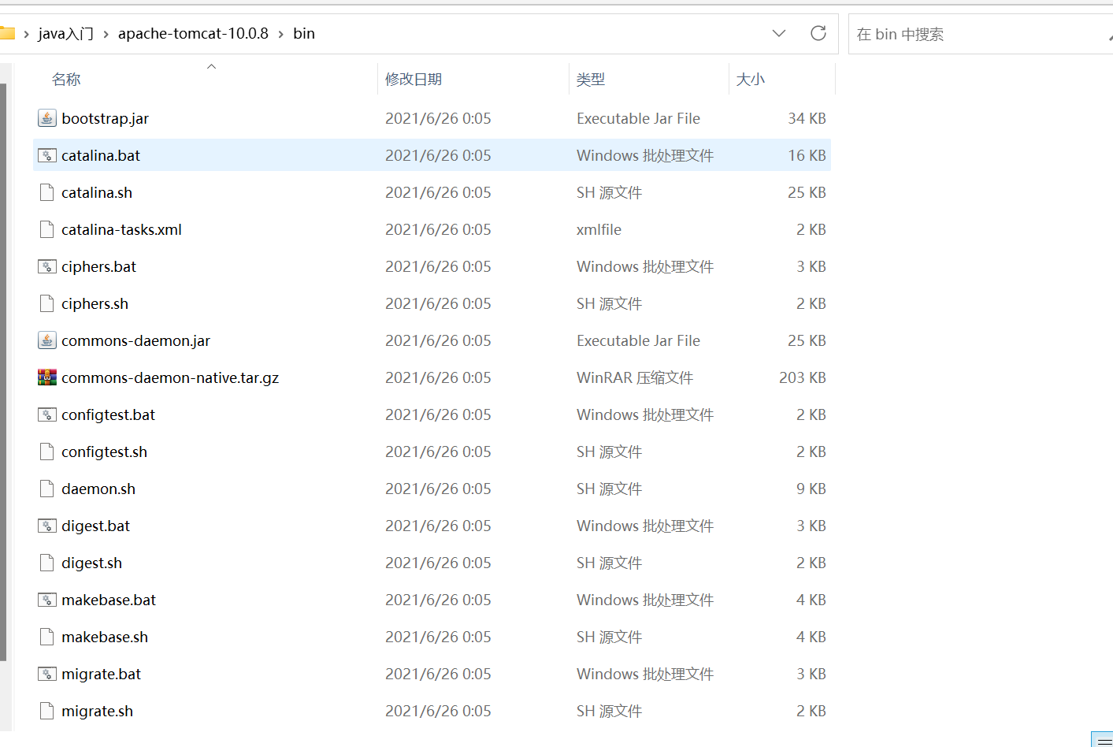Select the catalina-tasks.xml file name
Image resolution: width=1113 pixels, height=747 pixels.
(x=121, y=229)
